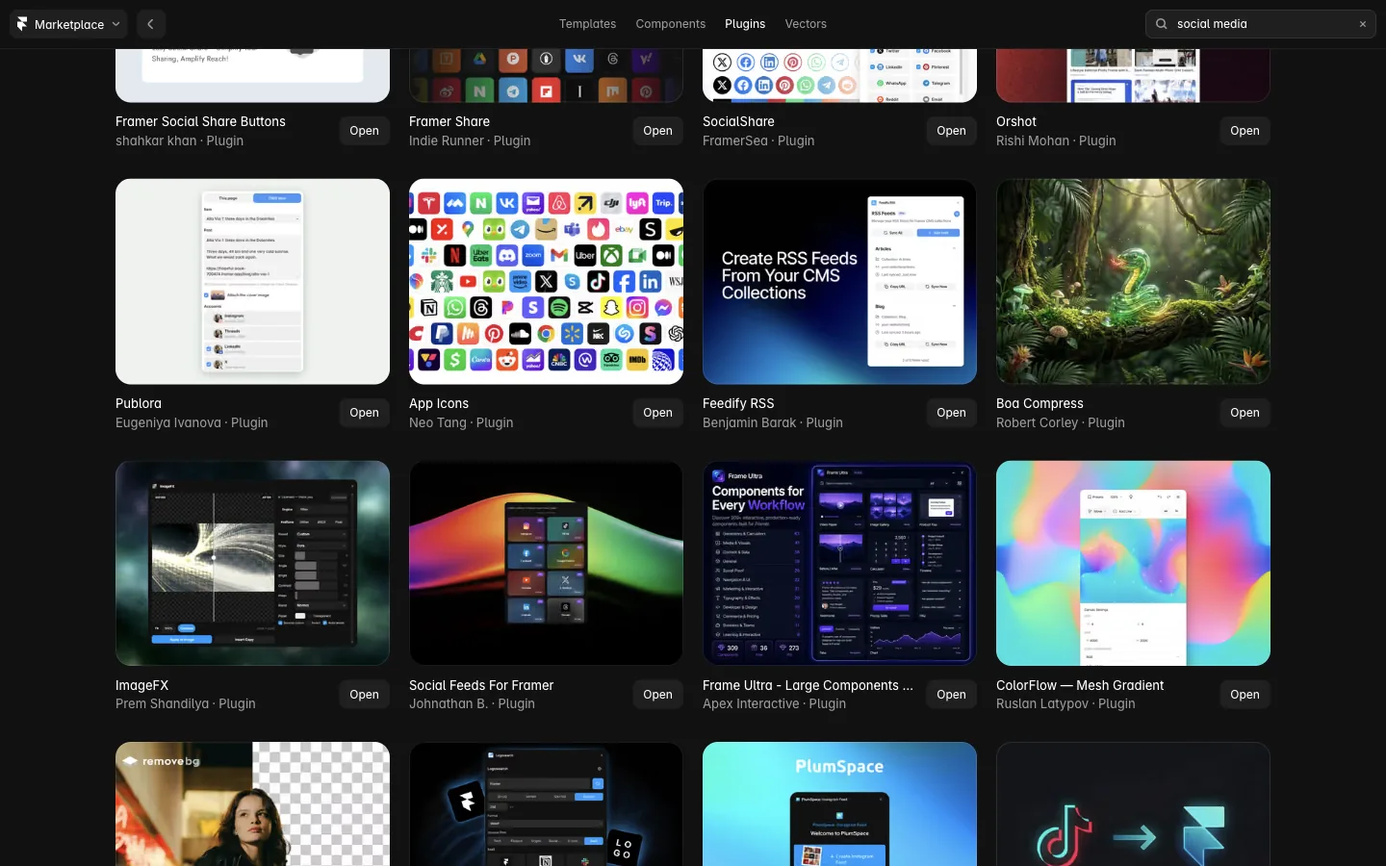Click the Publora preview thumbnail

252,282
